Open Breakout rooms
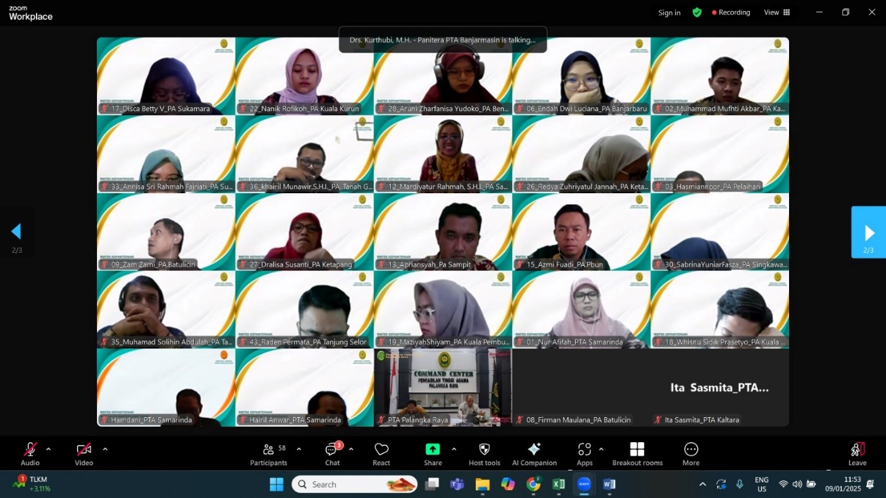Image resolution: width=886 pixels, height=498 pixels. click(x=637, y=454)
